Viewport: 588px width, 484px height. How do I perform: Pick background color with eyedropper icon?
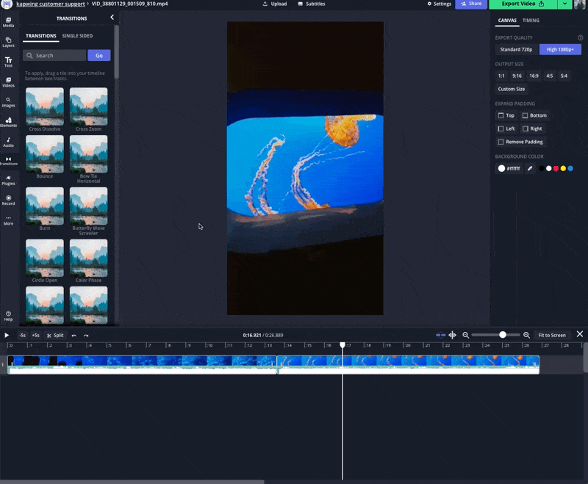tap(530, 168)
